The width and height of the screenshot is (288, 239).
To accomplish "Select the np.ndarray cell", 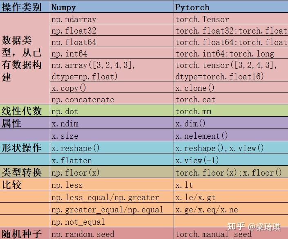I will pyautogui.click(x=112, y=18).
